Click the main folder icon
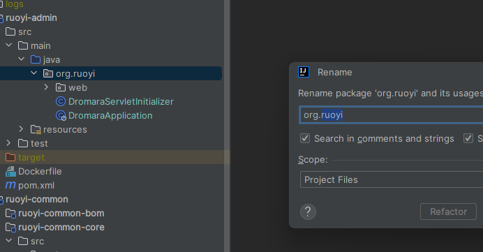The image size is (483, 252). point(23,45)
